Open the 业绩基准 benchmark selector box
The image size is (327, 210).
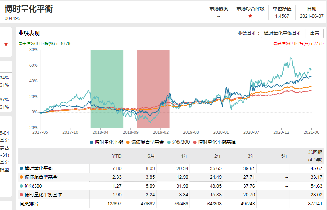pos(282,33)
